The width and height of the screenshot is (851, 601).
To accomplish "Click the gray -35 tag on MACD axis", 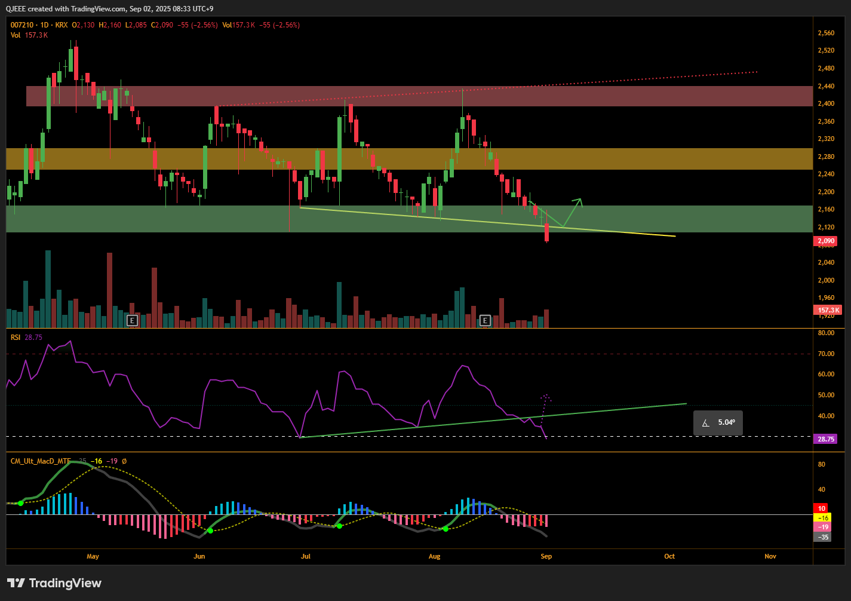I will click(x=822, y=537).
